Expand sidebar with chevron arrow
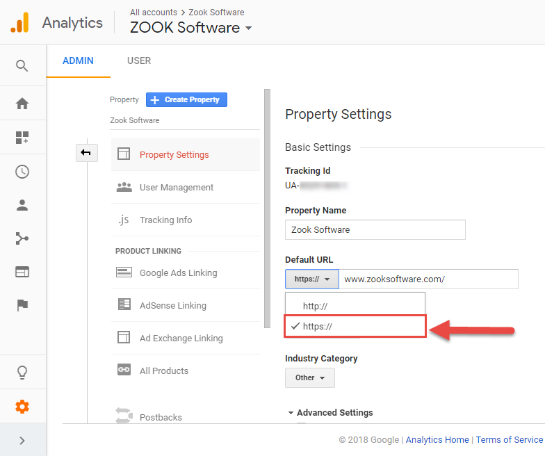Image resolution: width=545 pixels, height=456 pixels. click(22, 441)
